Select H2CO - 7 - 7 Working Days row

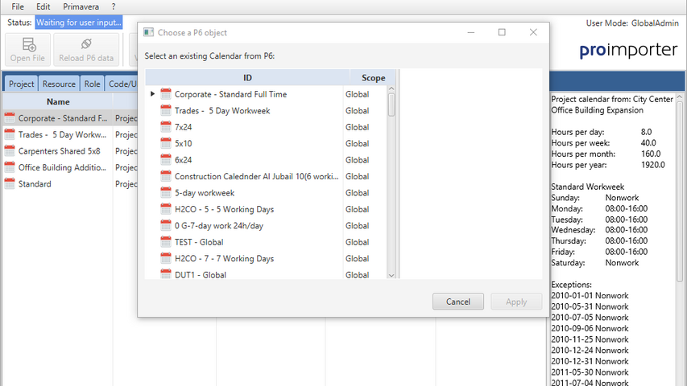[224, 258]
